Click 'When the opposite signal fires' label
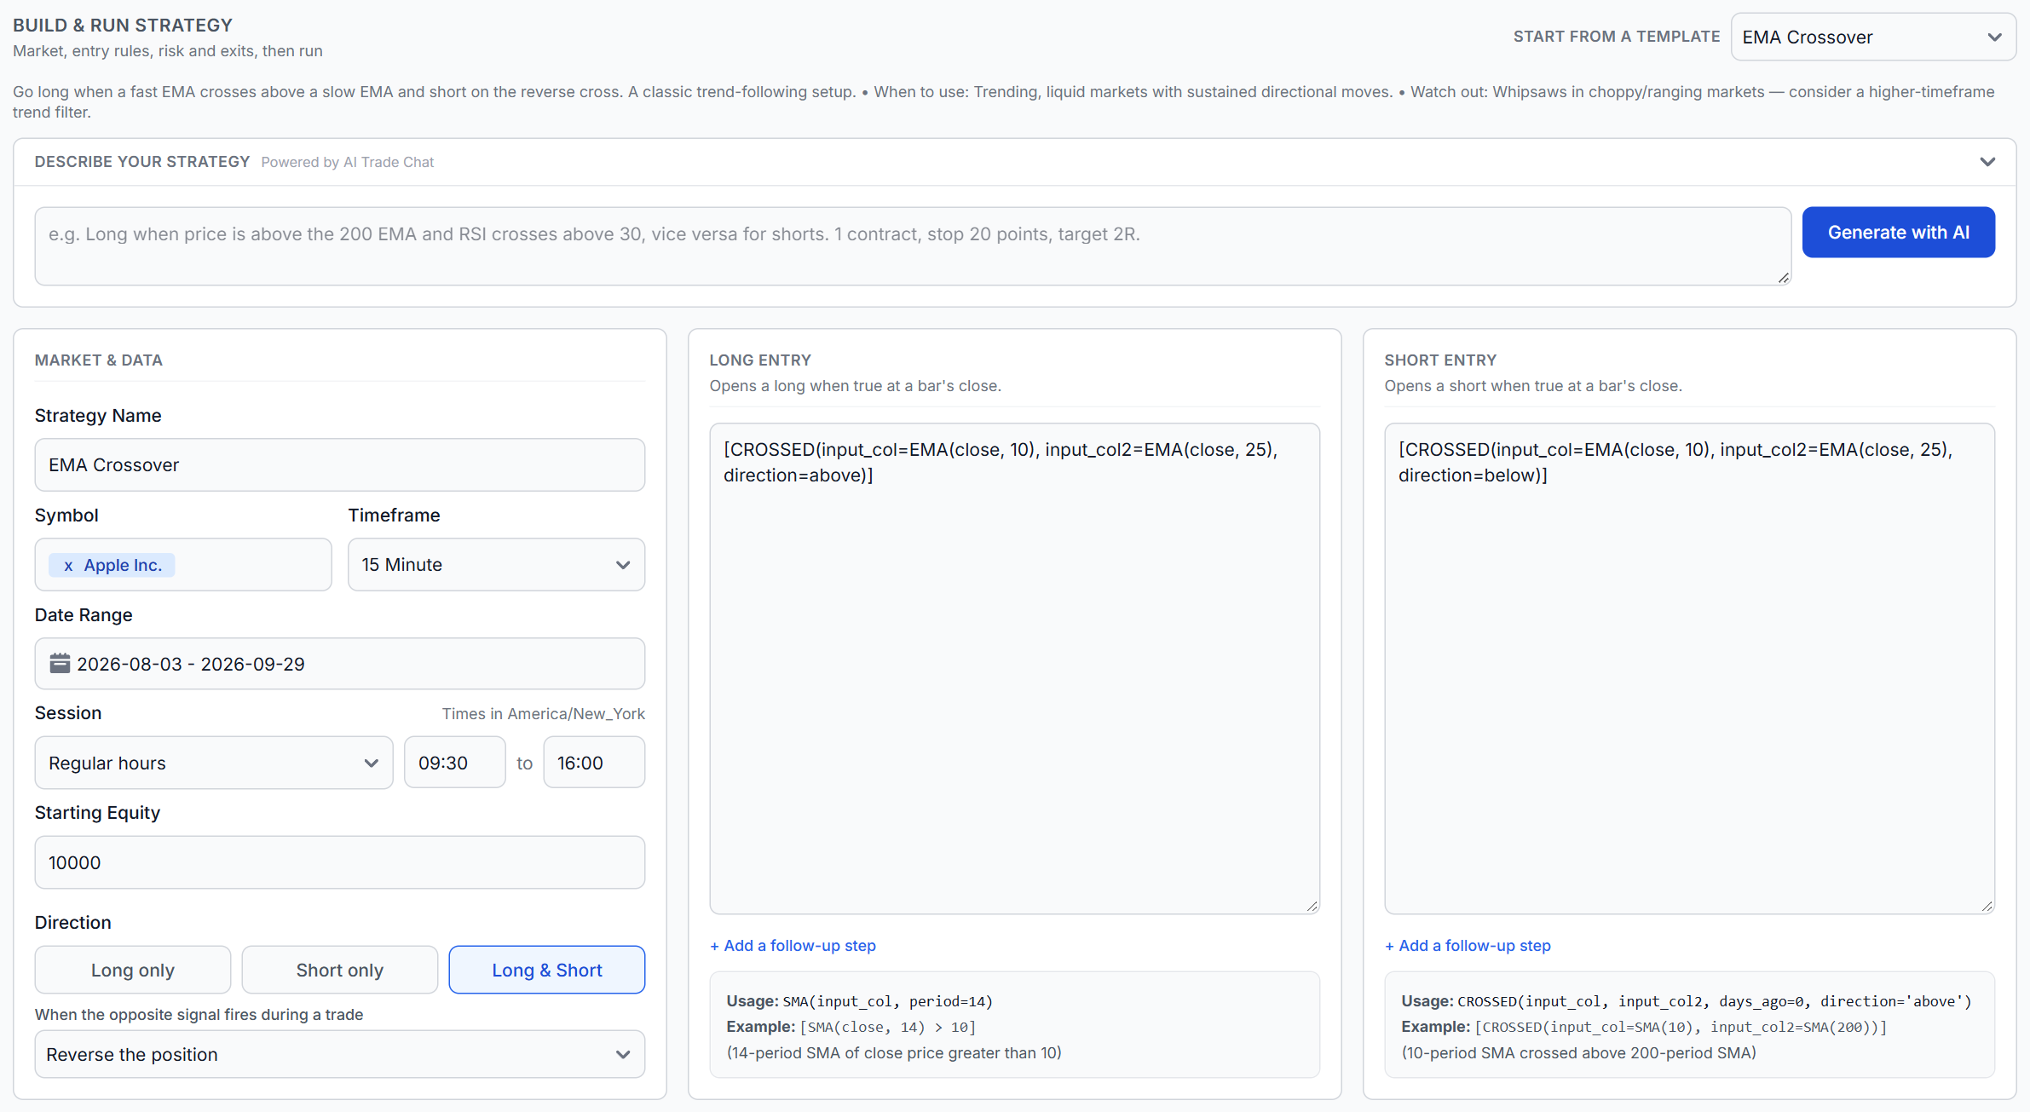 199,1015
